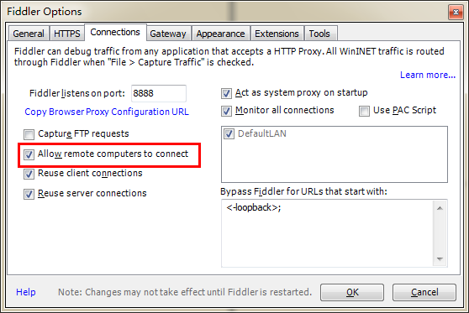Screen dimensions: 469x313
Task: Open the Learn more link
Action: [x=428, y=75]
